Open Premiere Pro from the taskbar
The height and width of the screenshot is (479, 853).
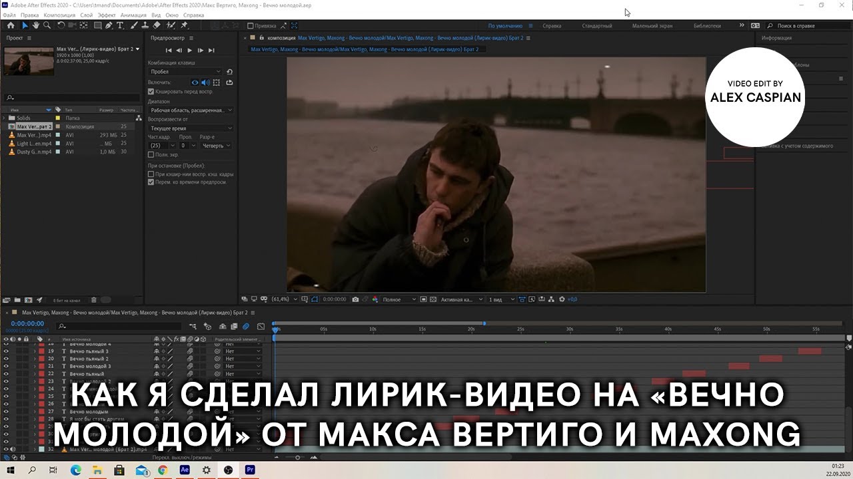point(250,470)
